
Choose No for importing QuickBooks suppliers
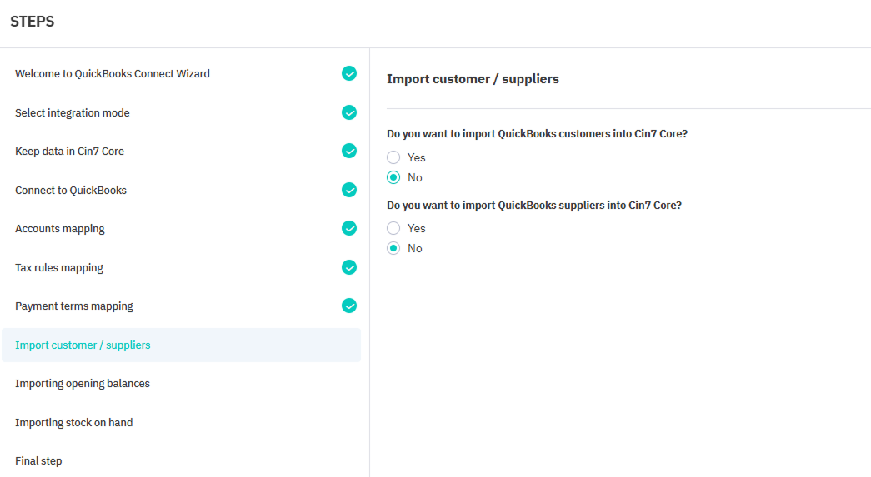pyautogui.click(x=394, y=248)
